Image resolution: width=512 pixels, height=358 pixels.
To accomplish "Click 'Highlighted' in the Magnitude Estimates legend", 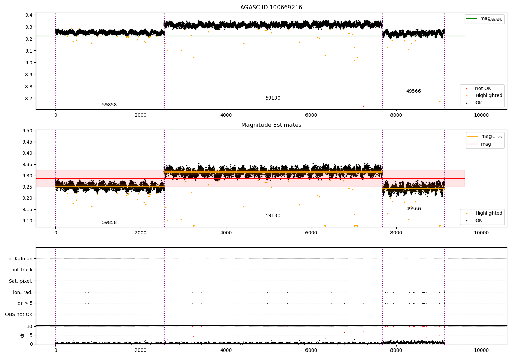I will coord(489,213).
